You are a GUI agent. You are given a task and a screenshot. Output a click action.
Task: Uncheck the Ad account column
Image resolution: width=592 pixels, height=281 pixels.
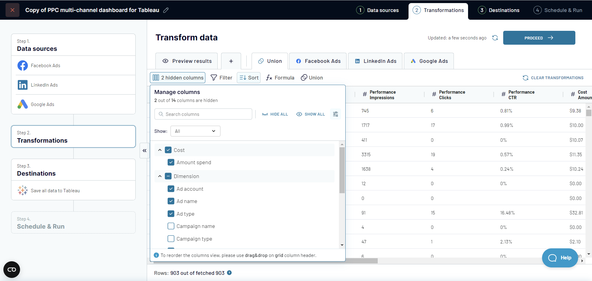(x=171, y=189)
